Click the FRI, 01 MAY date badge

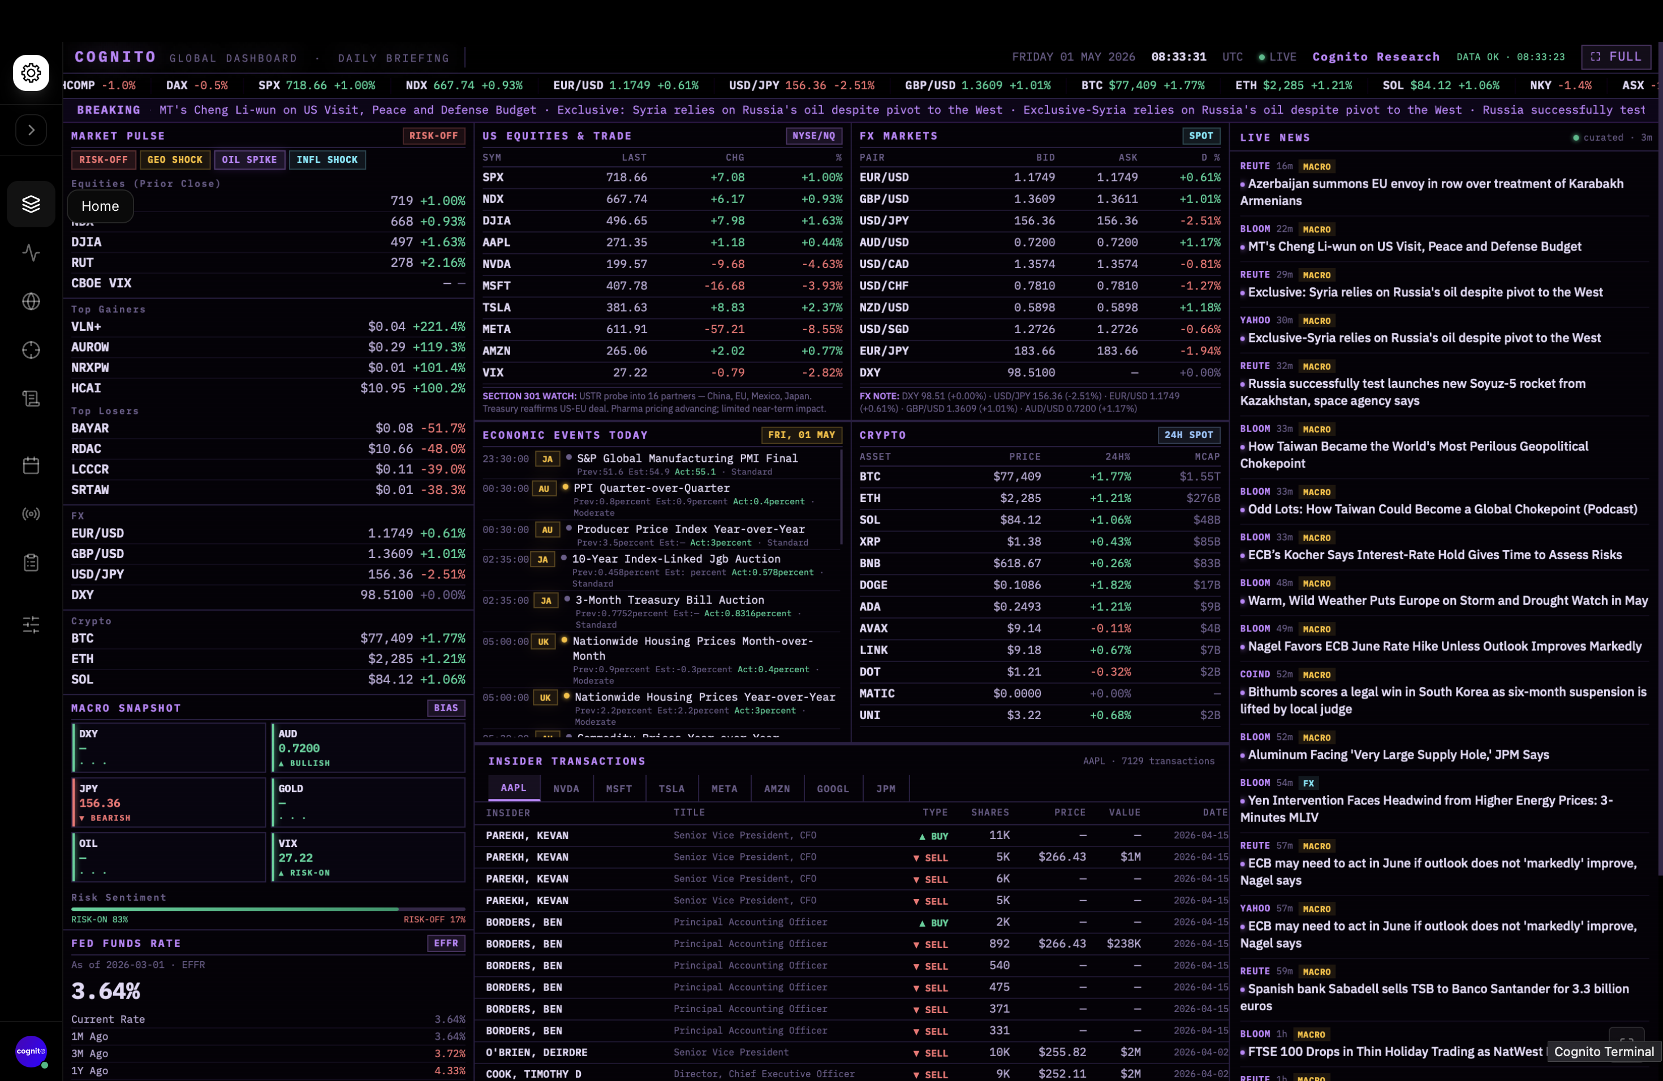point(802,435)
